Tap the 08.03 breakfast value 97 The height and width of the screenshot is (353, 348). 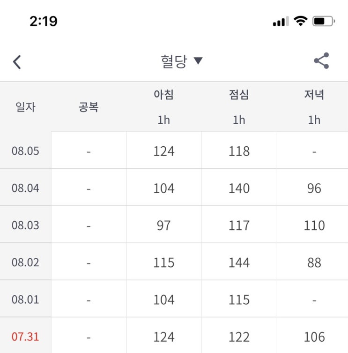point(164,225)
